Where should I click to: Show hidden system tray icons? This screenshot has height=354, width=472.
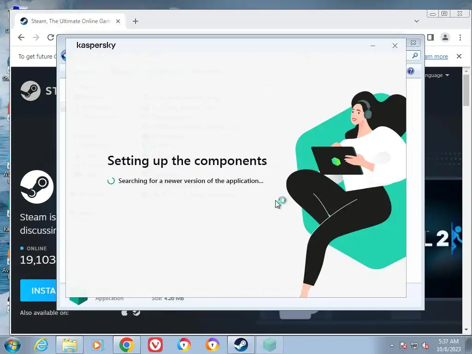(x=392, y=345)
